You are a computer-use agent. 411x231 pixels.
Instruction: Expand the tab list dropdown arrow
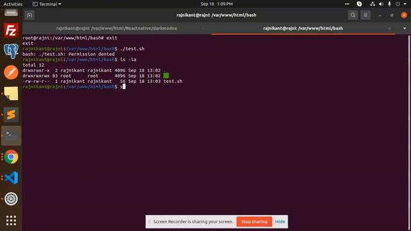(x=405, y=28)
